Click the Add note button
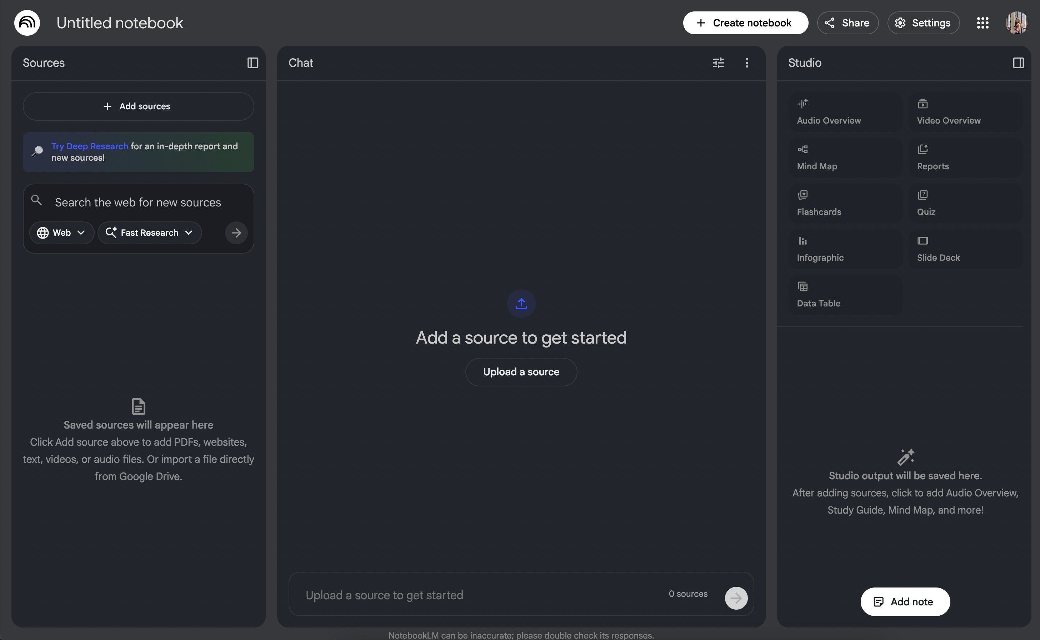 pos(905,601)
